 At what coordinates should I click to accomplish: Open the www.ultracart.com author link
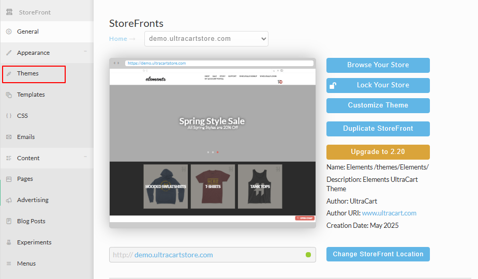point(389,213)
